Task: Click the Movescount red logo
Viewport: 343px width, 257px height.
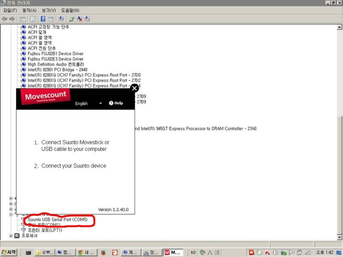Action: (45, 96)
